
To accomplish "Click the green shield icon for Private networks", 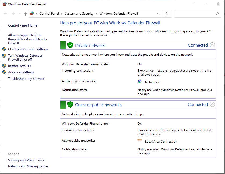I will 70,45.
